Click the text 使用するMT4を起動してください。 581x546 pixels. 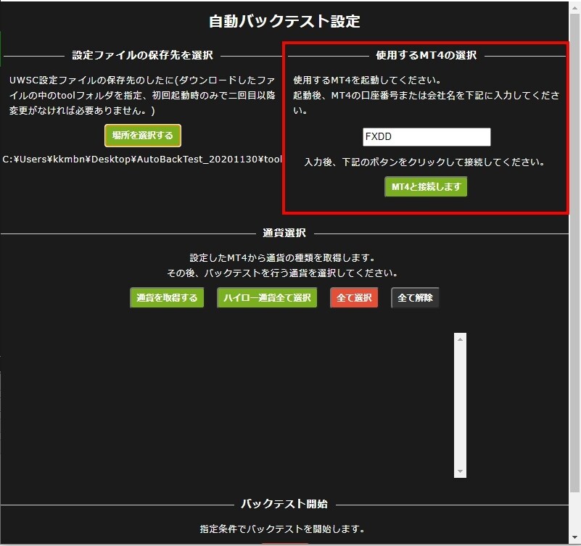pyautogui.click(x=367, y=80)
